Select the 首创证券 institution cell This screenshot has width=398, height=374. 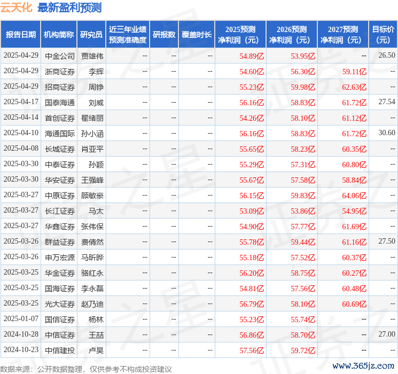click(60, 118)
